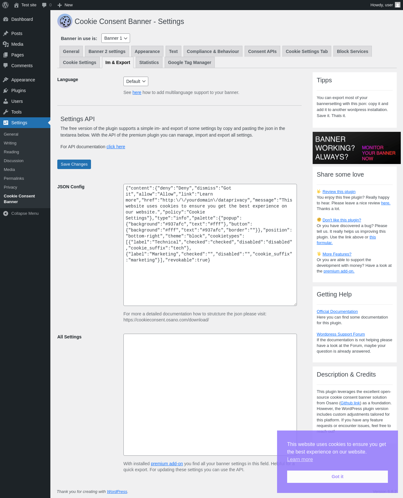Open the Appearance settings tab
Screen dimensions: 403x498
147,51
